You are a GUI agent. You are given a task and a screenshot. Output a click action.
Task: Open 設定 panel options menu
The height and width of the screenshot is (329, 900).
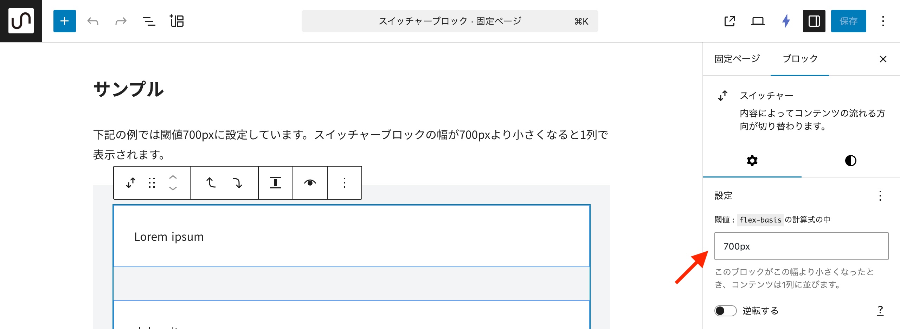pos(880,195)
